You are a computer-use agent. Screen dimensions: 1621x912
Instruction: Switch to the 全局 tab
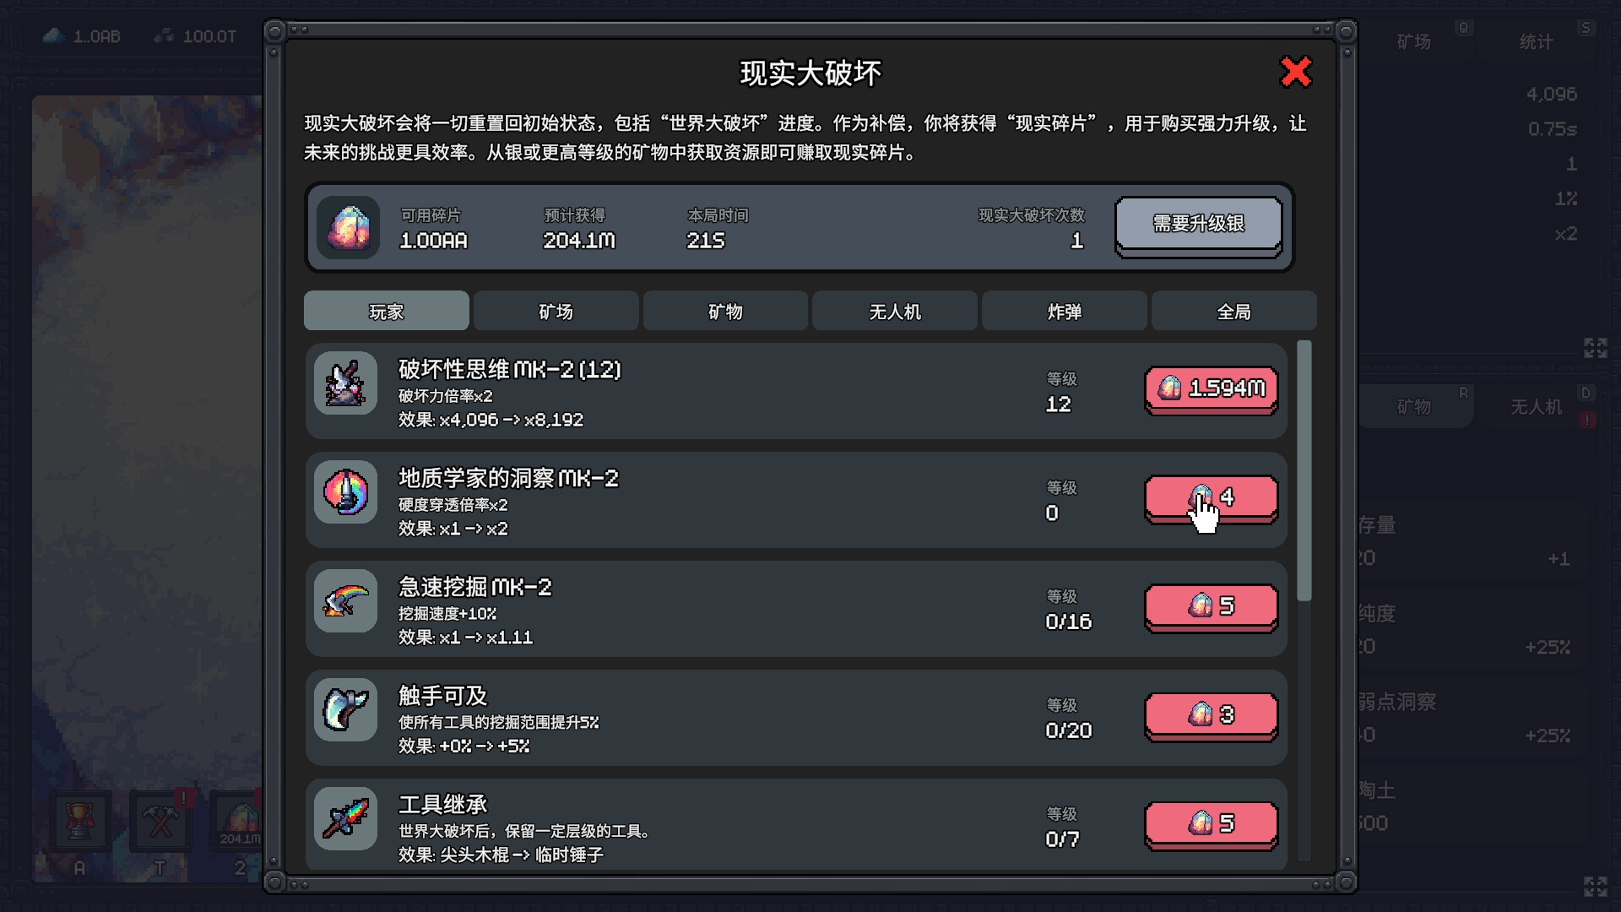pyautogui.click(x=1233, y=311)
